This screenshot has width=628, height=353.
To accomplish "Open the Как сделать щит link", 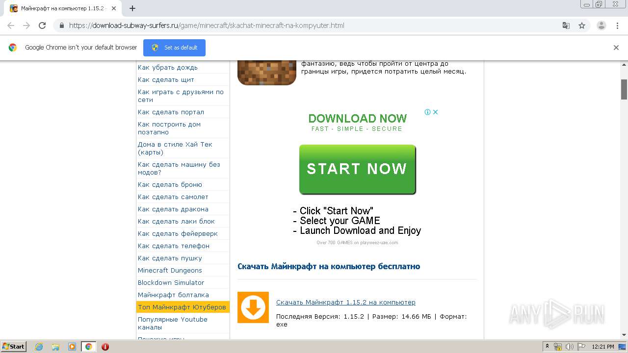I will (x=166, y=79).
